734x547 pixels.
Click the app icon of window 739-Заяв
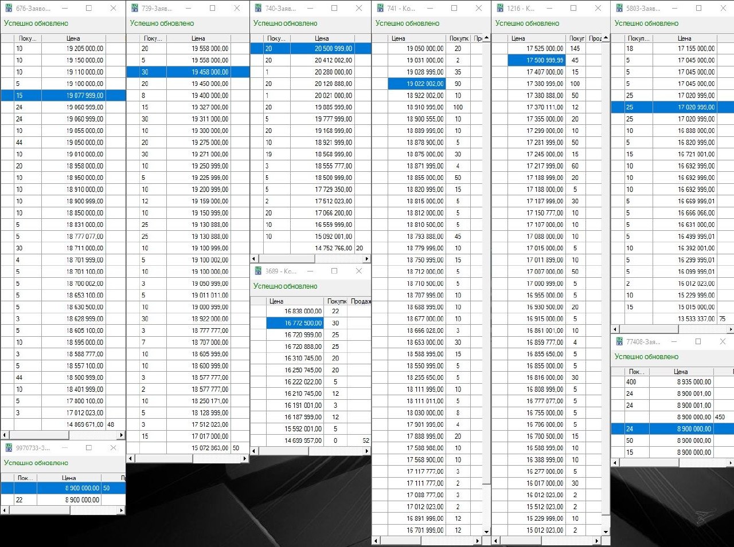pyautogui.click(x=134, y=9)
